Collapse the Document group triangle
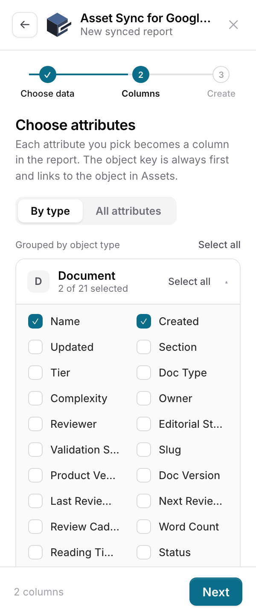Screen dimensions: 256x616 (x=226, y=282)
